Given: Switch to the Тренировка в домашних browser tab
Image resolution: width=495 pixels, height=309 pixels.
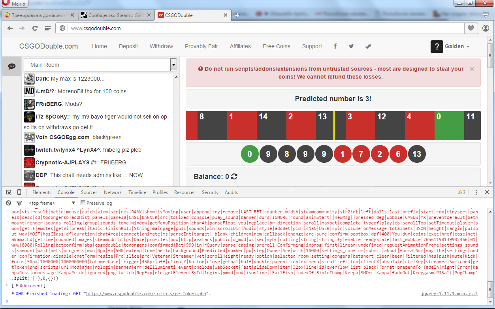Looking at the screenshot, I should pyautogui.click(x=39, y=15).
